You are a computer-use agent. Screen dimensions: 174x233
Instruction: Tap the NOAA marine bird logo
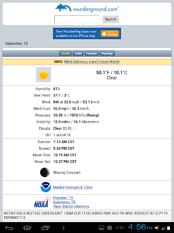coord(46,187)
